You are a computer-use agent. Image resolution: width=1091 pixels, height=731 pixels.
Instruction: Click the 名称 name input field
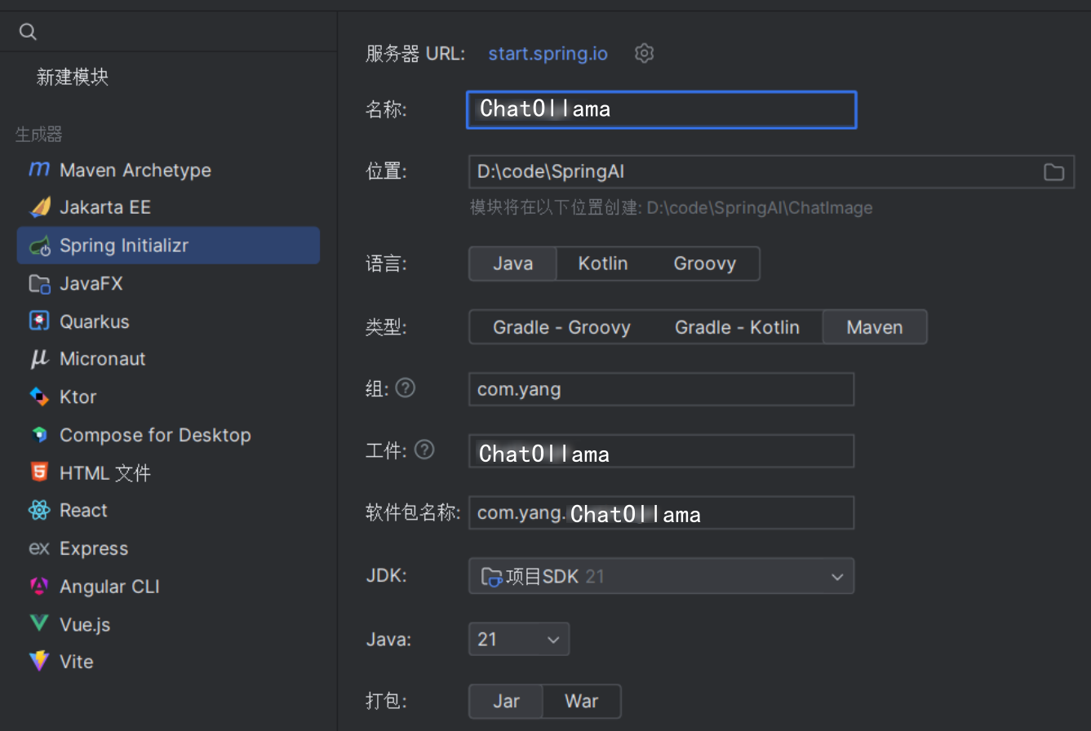coord(662,110)
